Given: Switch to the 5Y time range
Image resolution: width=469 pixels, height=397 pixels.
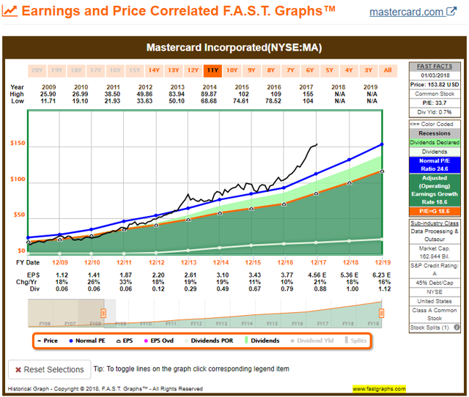Looking at the screenshot, I should pos(329,70).
